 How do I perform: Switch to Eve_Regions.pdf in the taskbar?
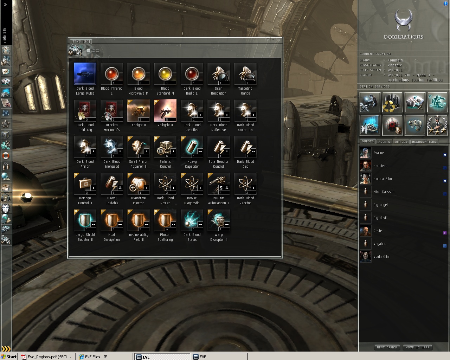click(x=47, y=356)
